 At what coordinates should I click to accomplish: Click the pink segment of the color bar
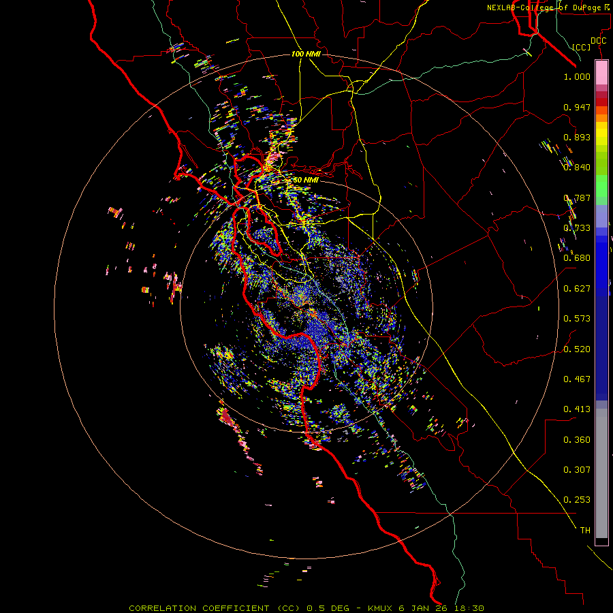pos(601,73)
